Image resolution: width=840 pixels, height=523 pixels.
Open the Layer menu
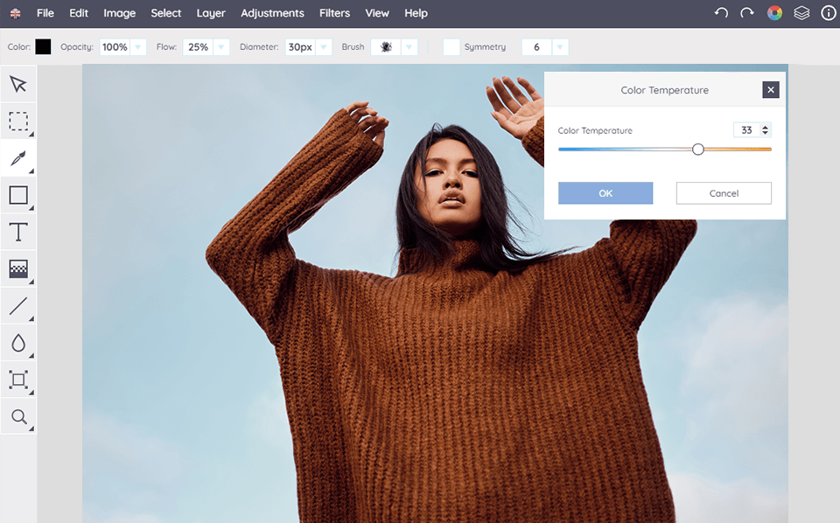click(211, 13)
